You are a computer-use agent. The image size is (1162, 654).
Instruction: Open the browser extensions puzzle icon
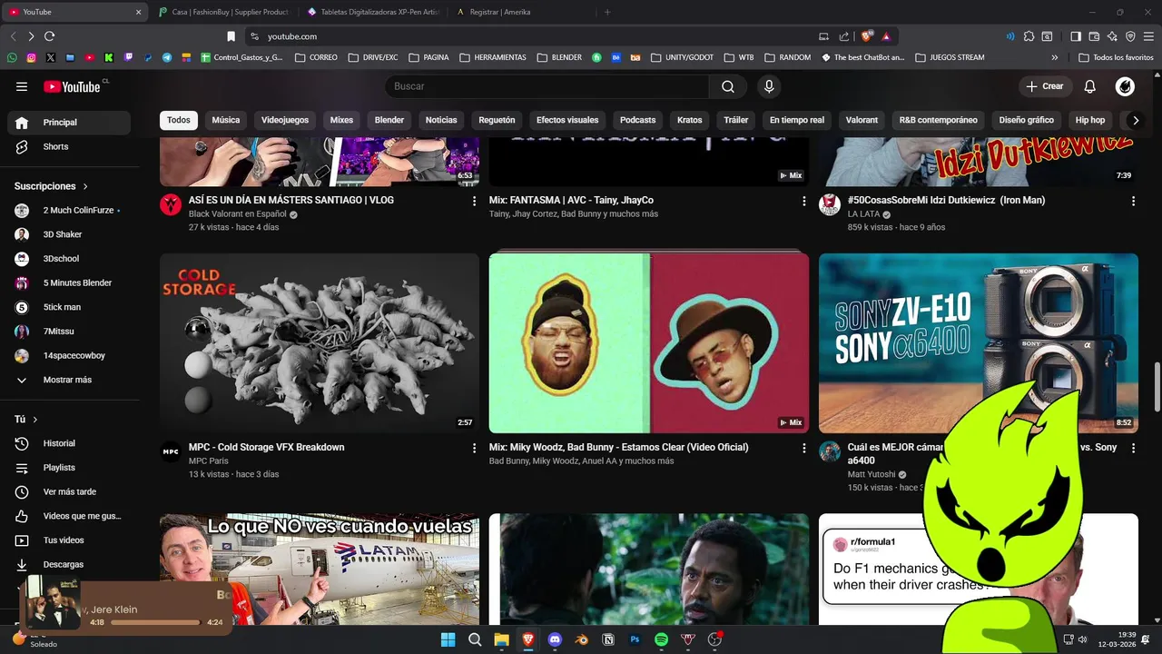tap(1029, 36)
